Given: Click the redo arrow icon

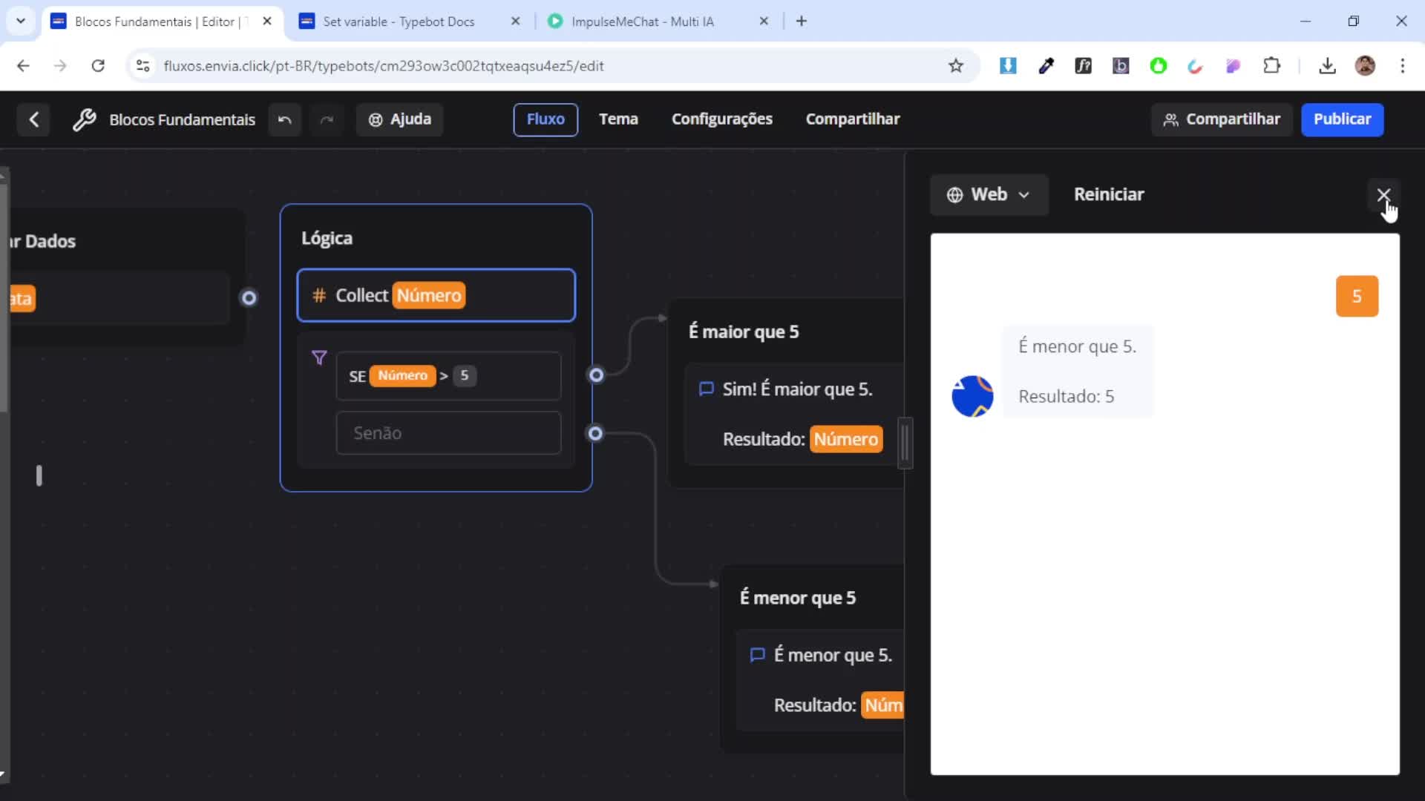Looking at the screenshot, I should coord(327,119).
